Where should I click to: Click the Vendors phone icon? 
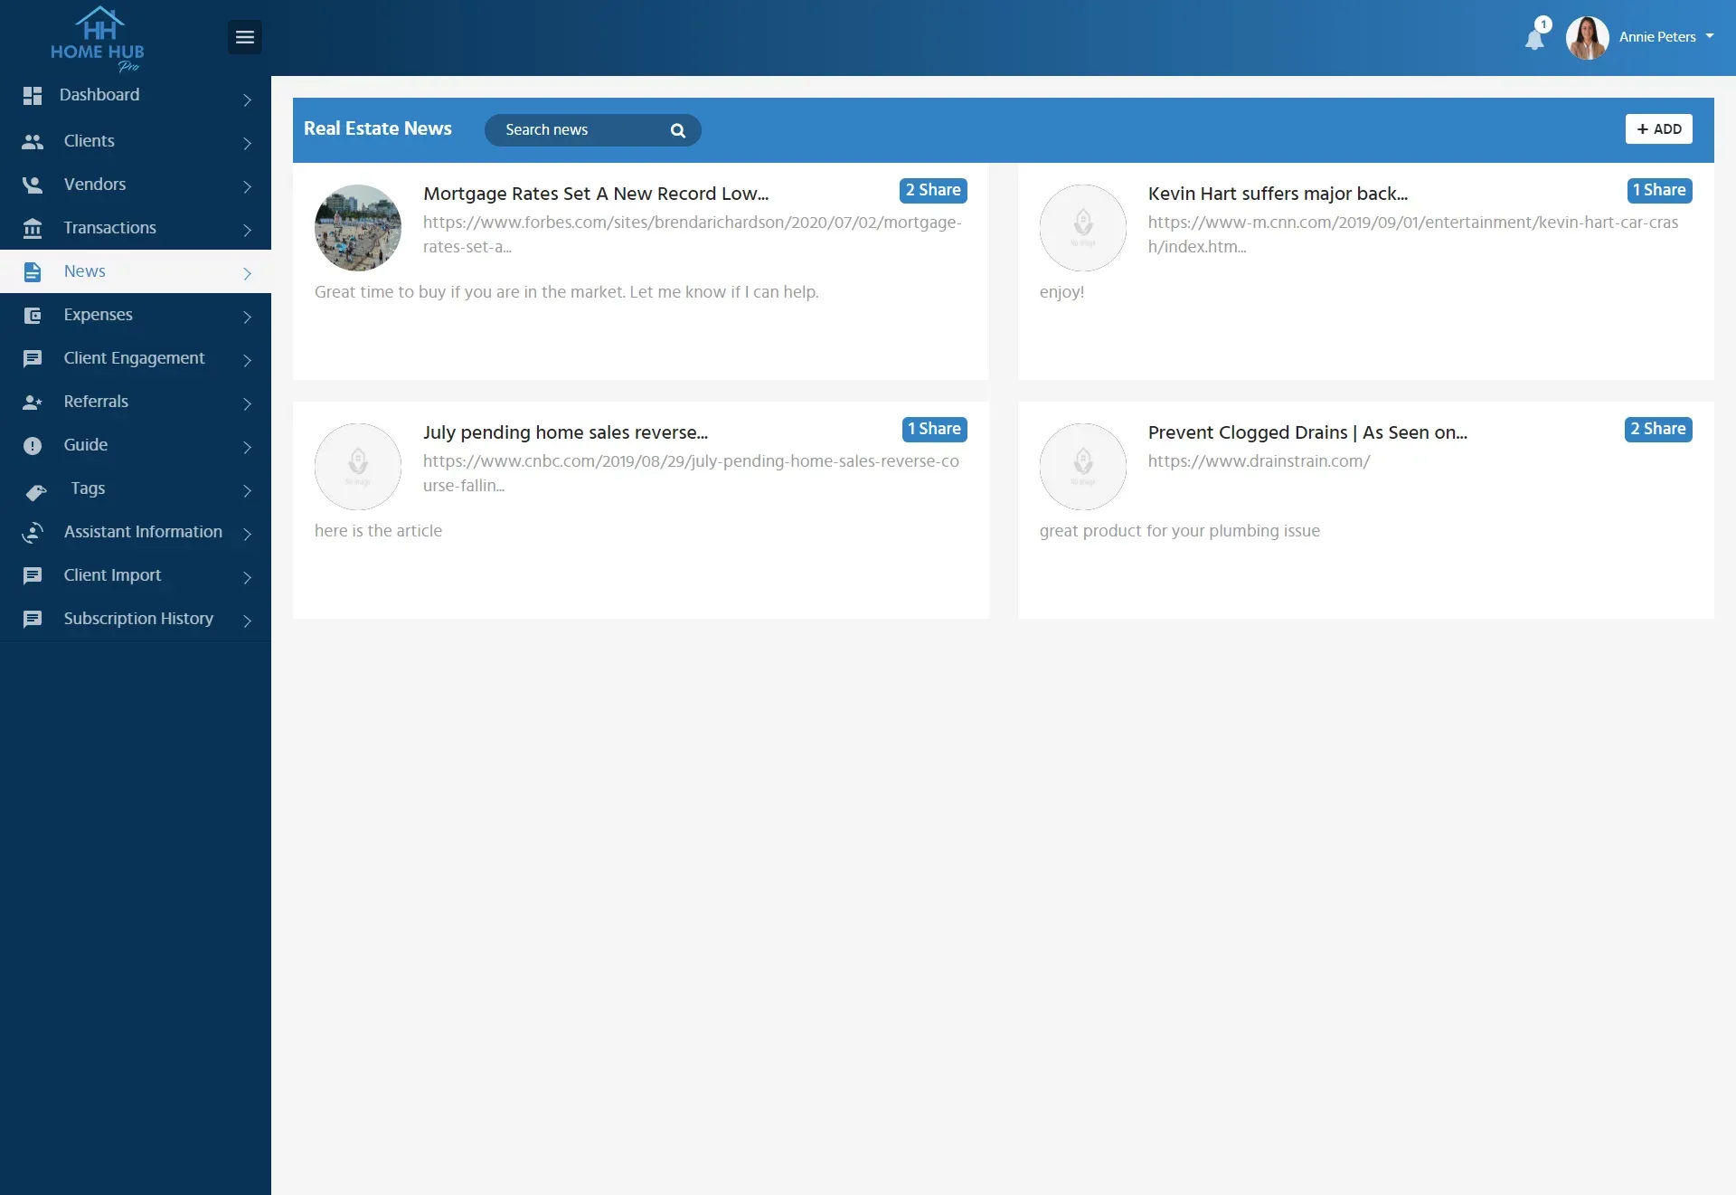point(33,185)
